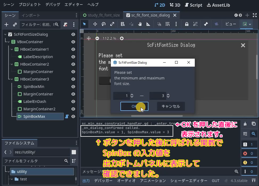Toggle visibility of SpinBoxMin node

73,87
